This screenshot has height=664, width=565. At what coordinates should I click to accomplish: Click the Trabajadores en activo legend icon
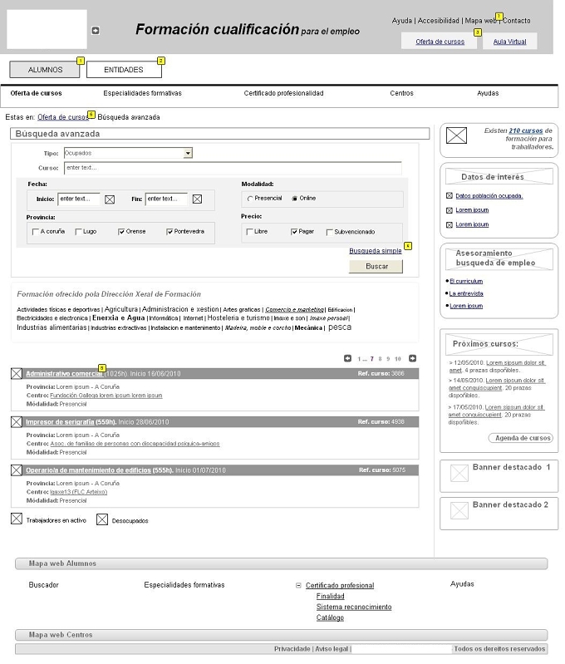pyautogui.click(x=17, y=519)
